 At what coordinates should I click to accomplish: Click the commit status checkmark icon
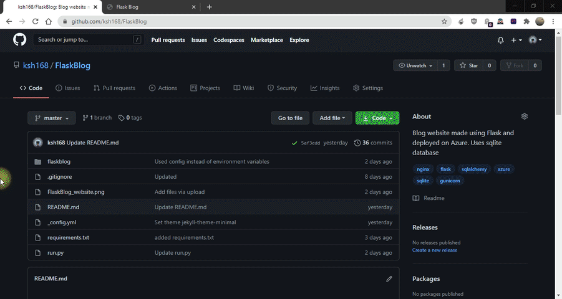tap(294, 143)
